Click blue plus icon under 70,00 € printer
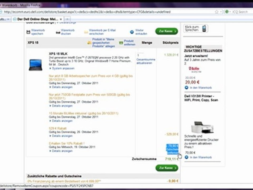The width and height of the screenshot is (253, 190). point(187,157)
